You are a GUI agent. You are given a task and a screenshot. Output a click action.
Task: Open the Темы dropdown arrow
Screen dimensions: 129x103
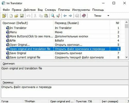[108, 16]
